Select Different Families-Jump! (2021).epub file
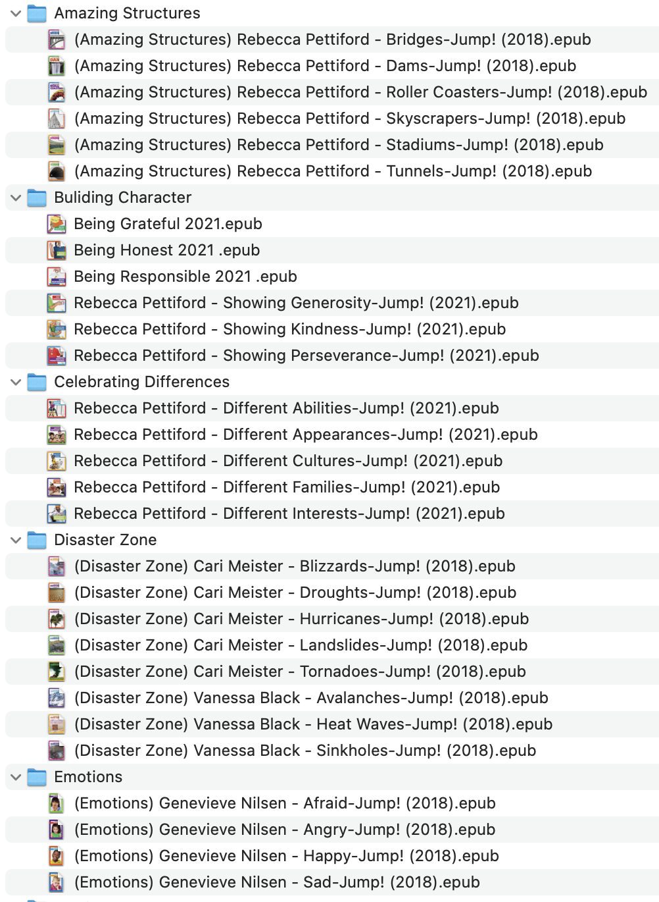This screenshot has width=659, height=902. click(286, 487)
